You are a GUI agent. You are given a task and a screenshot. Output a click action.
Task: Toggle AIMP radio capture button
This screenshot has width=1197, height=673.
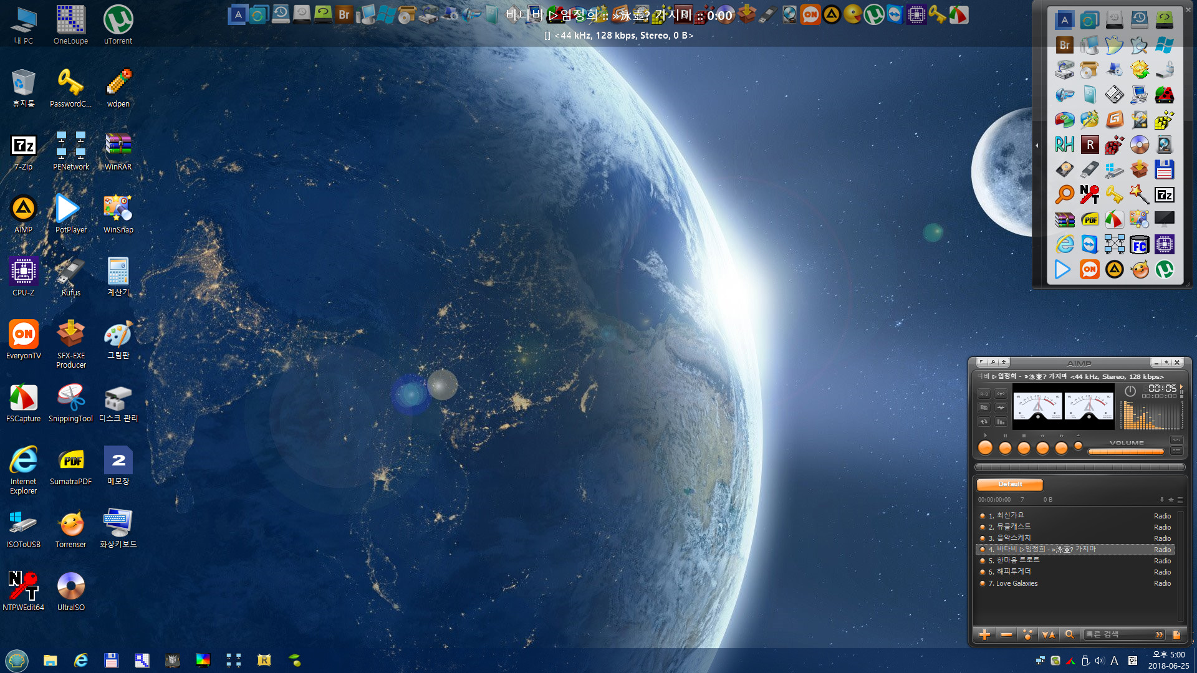(1001, 394)
